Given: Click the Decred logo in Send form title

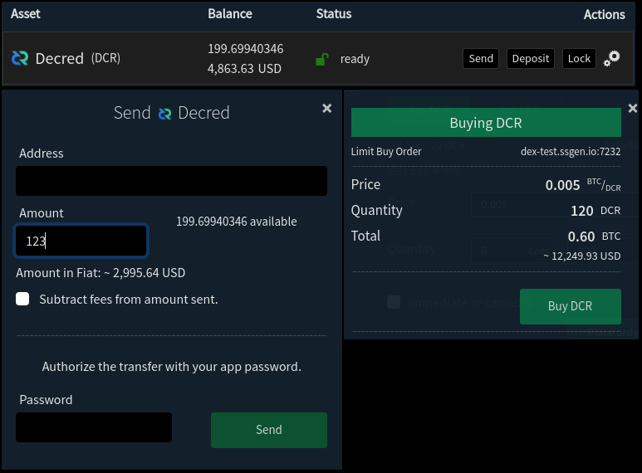Looking at the screenshot, I should pyautogui.click(x=164, y=114).
